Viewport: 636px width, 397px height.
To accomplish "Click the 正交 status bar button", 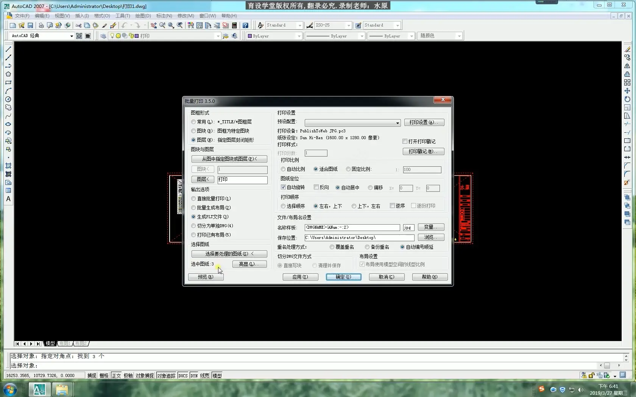I will [117, 375].
